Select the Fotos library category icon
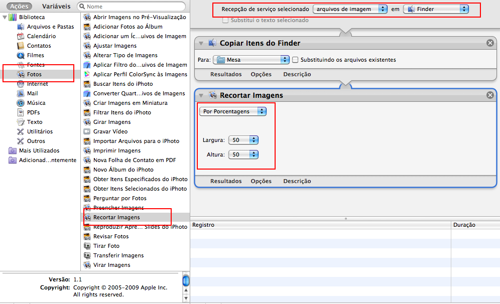500x304 pixels. point(21,74)
